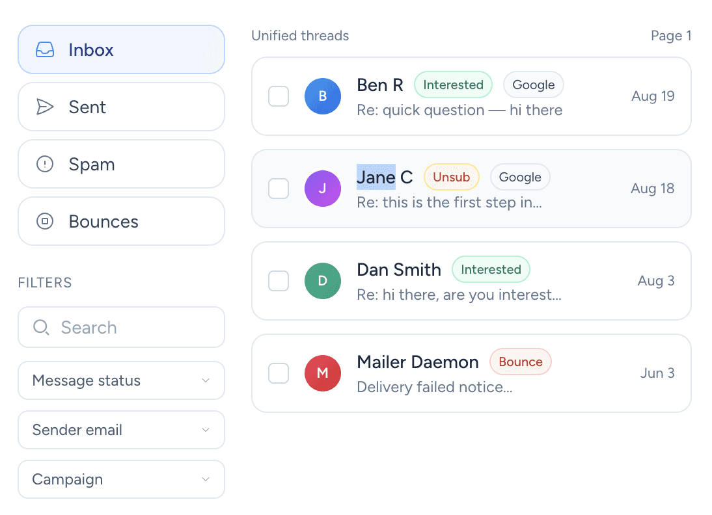Click Jane C's purple avatar circle

pyautogui.click(x=323, y=189)
